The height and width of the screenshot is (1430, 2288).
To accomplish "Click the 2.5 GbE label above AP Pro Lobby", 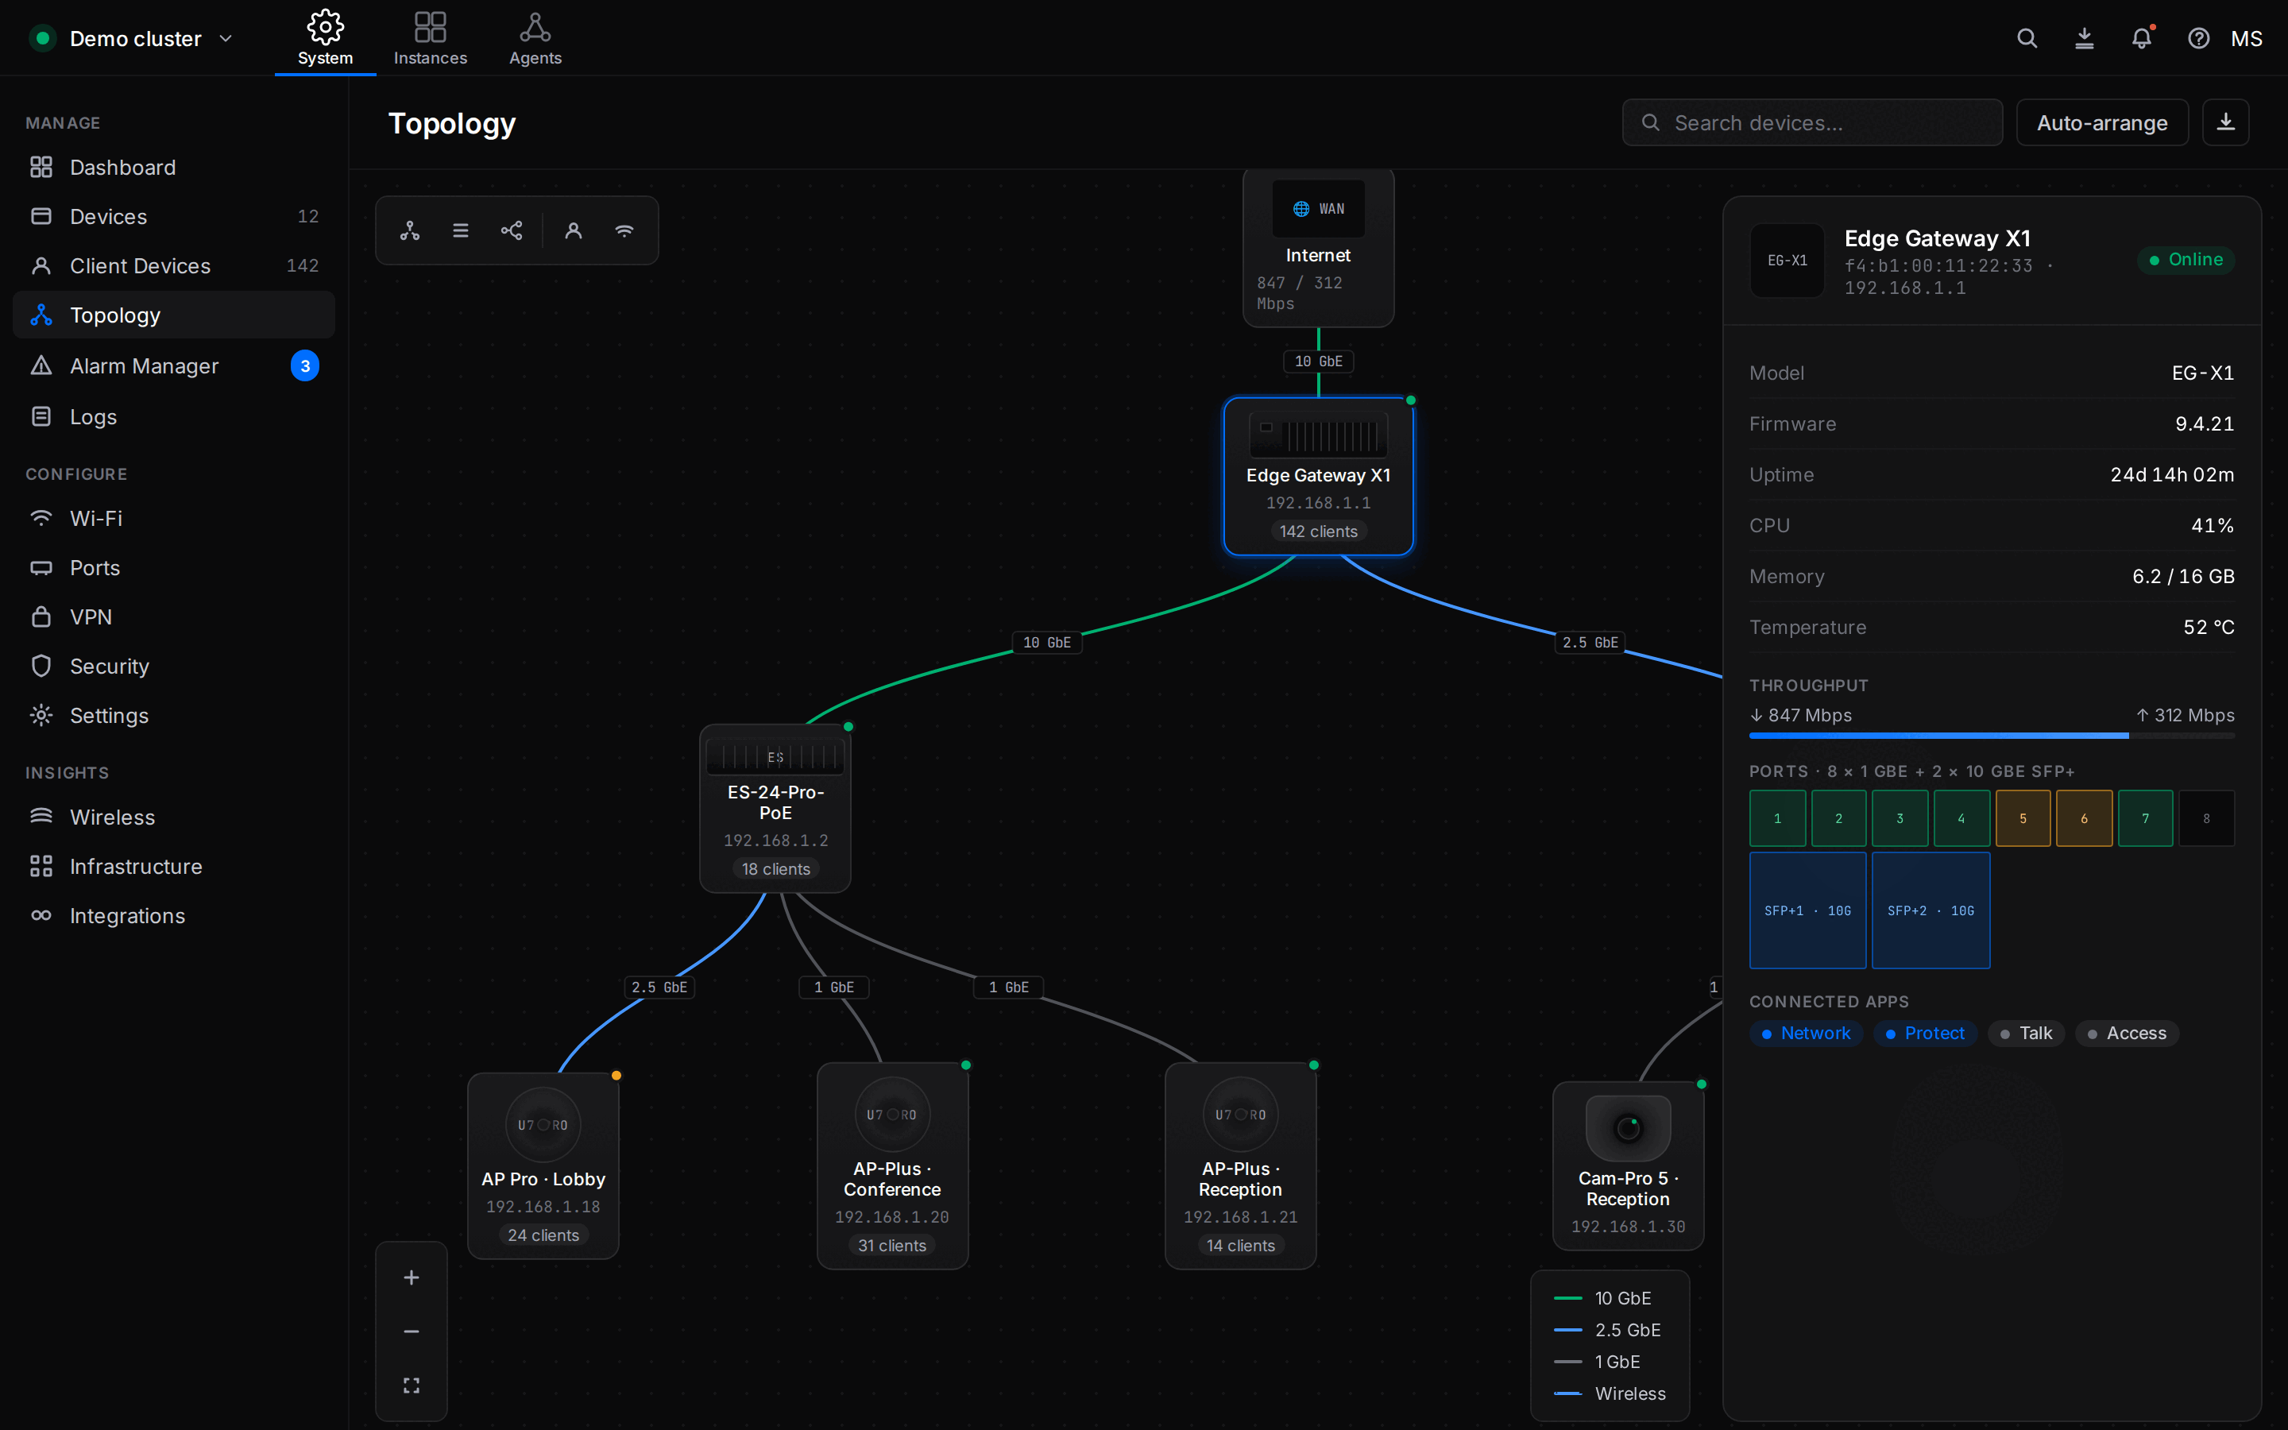I will click(x=659, y=987).
